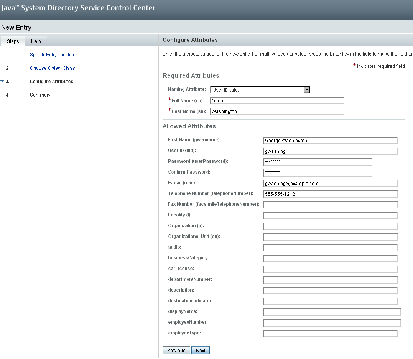Click the Locality (l) field
413x359 pixels.
coord(330,216)
